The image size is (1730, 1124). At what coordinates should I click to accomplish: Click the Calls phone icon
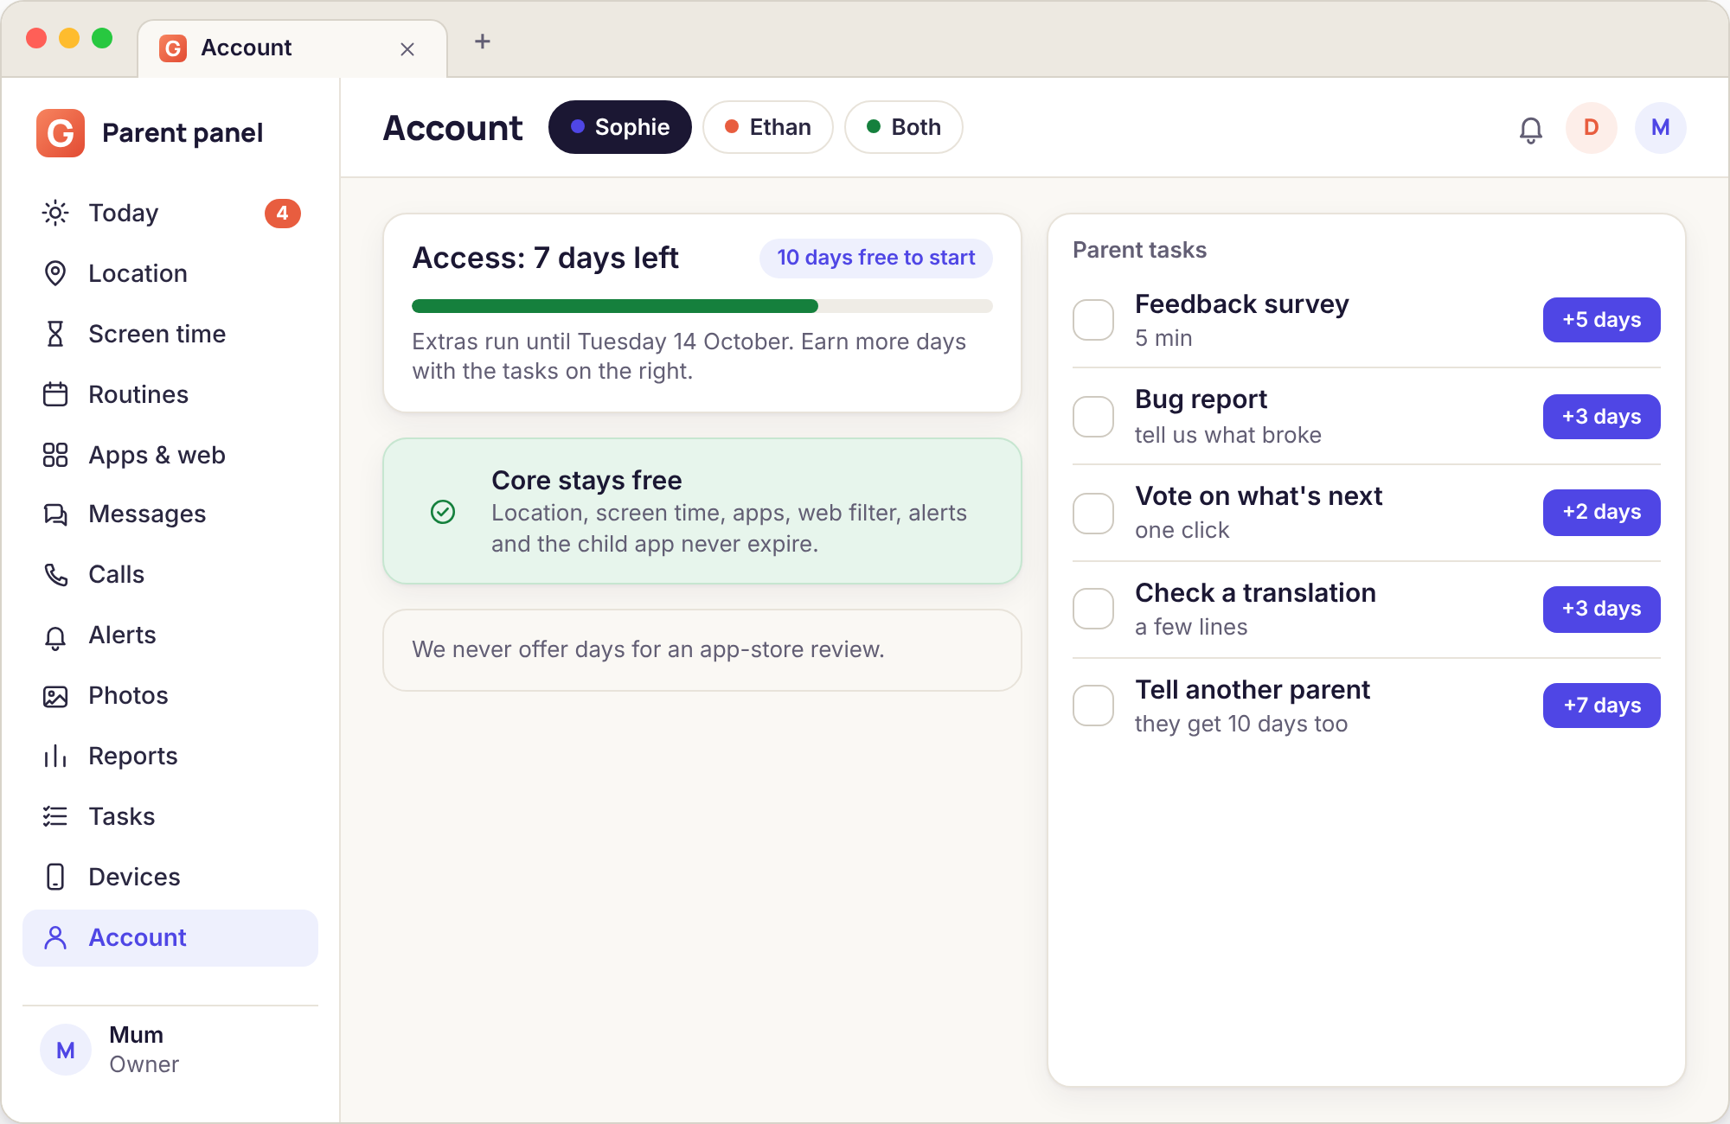coord(55,574)
